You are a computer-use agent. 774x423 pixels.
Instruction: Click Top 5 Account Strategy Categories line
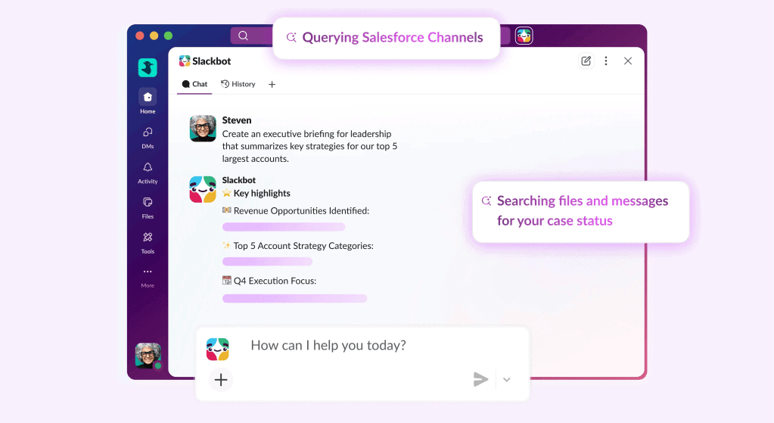(x=297, y=246)
